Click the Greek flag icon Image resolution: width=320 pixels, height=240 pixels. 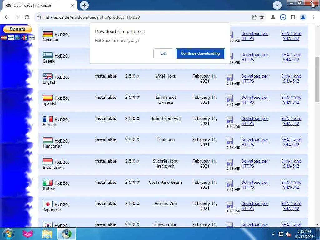tap(48, 55)
